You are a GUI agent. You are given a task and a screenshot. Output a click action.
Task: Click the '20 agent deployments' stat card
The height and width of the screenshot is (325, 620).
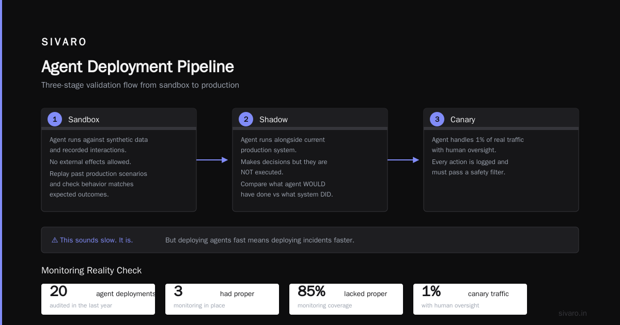click(x=98, y=299)
